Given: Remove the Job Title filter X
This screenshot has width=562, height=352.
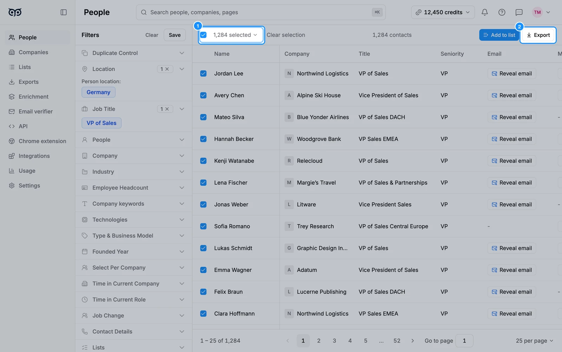Looking at the screenshot, I should 167,109.
